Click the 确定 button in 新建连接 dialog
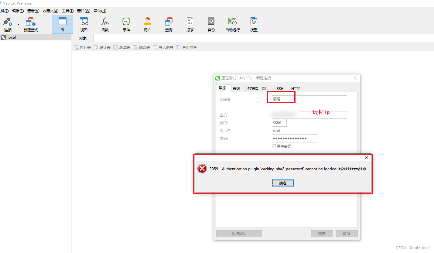 322,234
